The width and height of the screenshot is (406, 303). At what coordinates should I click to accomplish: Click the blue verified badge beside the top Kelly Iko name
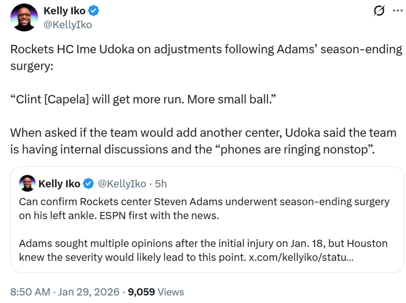click(94, 11)
